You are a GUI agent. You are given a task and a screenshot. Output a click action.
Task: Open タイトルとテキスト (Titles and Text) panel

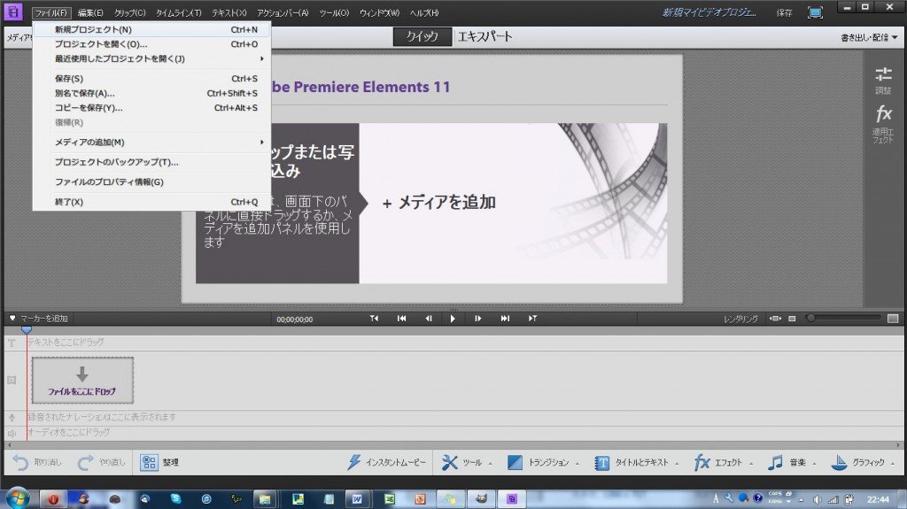pos(636,462)
